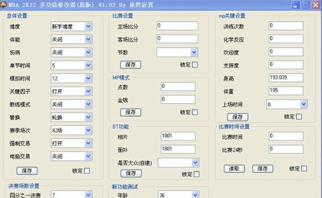
Task: Click 保存 button in BT功能
Action: click(x=131, y=173)
